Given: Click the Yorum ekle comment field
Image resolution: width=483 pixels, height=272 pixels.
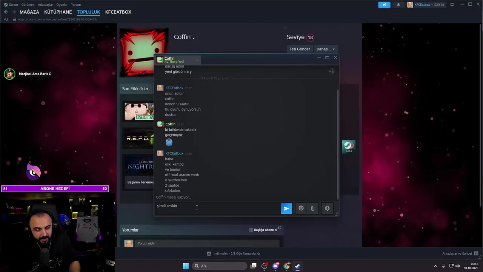Looking at the screenshot, I should point(207,243).
